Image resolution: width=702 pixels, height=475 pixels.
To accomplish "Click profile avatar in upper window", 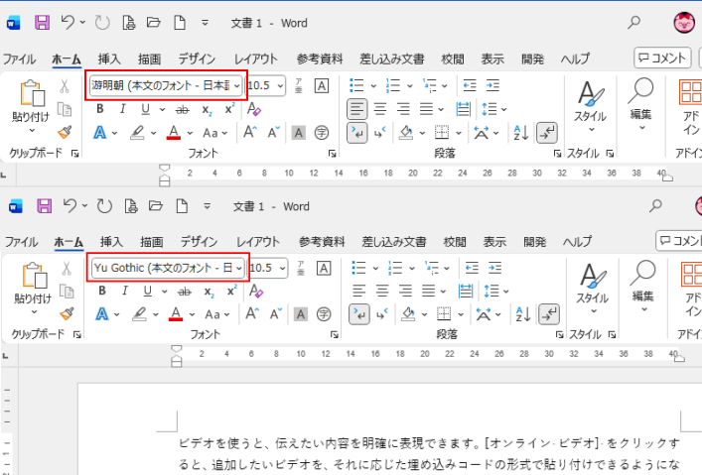I will pos(684,22).
